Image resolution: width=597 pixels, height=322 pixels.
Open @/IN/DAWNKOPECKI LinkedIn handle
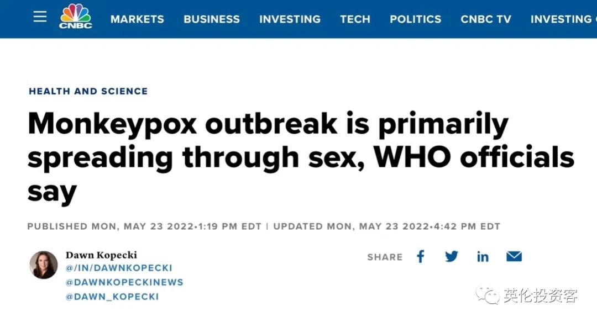click(119, 268)
